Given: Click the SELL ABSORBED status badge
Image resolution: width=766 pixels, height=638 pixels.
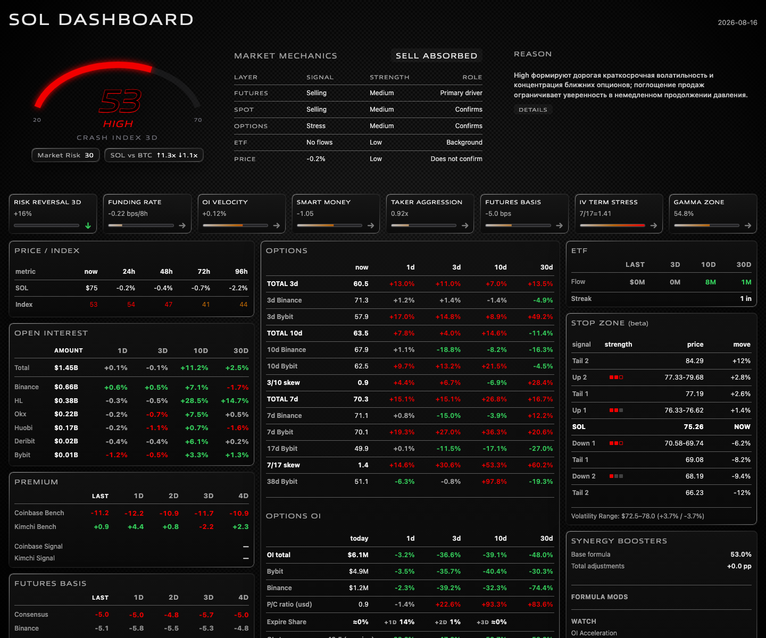Looking at the screenshot, I should pos(436,56).
